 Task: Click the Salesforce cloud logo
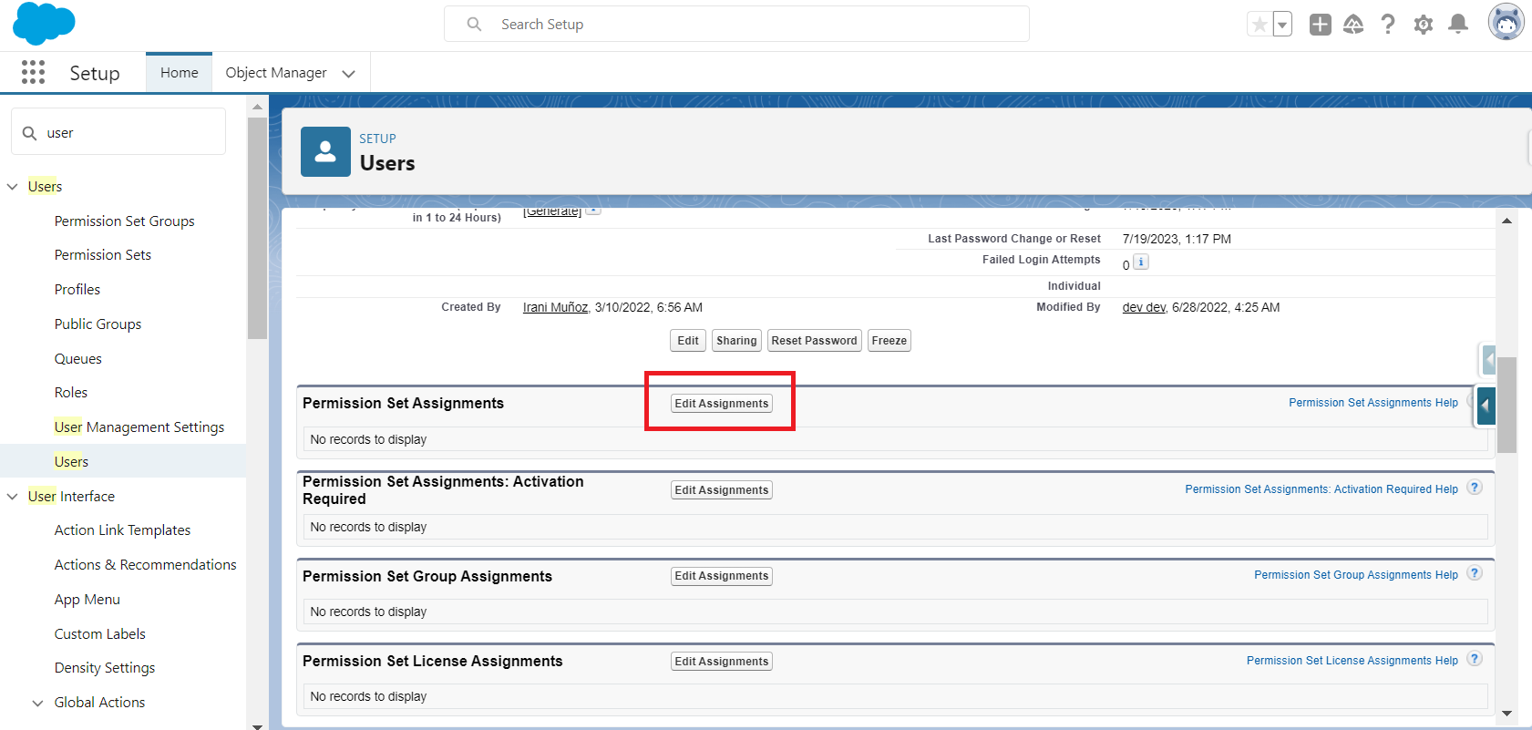[x=44, y=24]
